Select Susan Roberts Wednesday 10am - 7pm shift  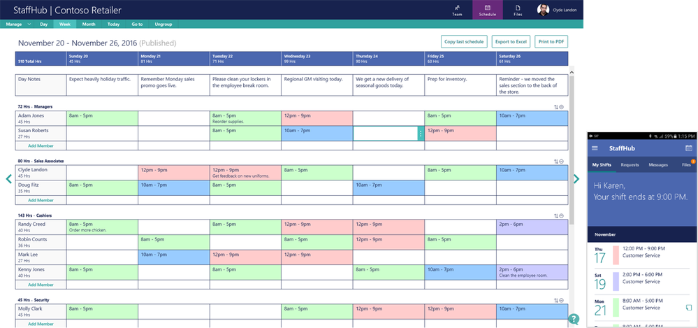[317, 134]
